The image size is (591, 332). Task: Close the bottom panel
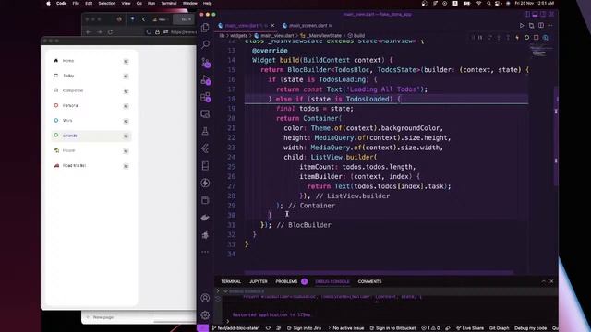pyautogui.click(x=551, y=281)
